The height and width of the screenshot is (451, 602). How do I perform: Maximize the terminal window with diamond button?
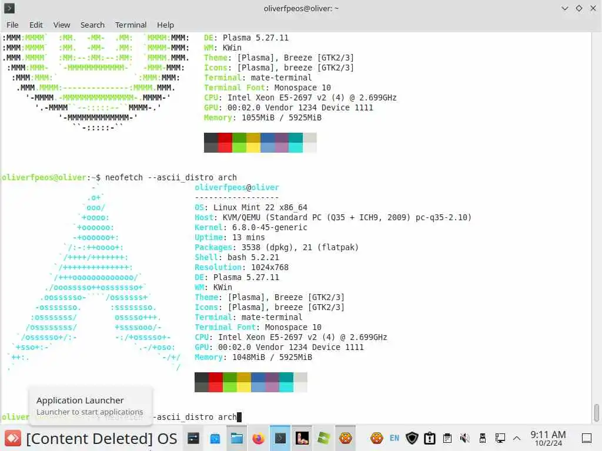tap(579, 8)
